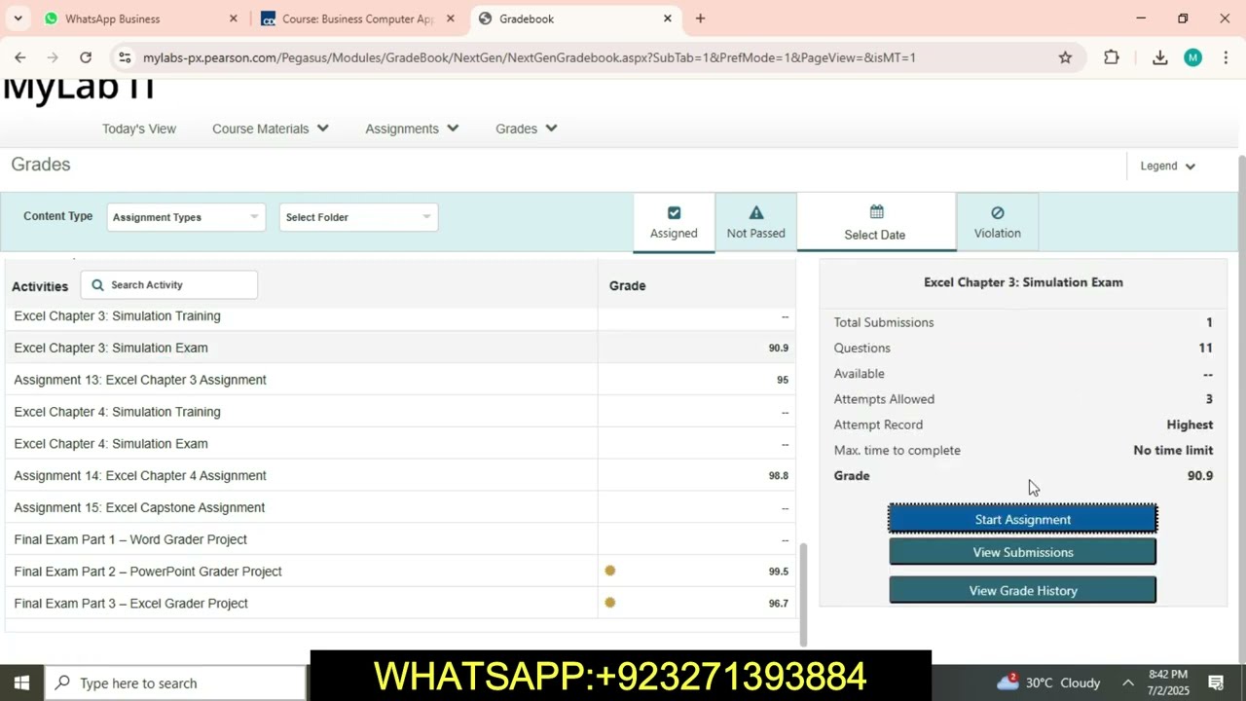
Task: Open the browser extensions puzzle icon
Action: coord(1112,57)
